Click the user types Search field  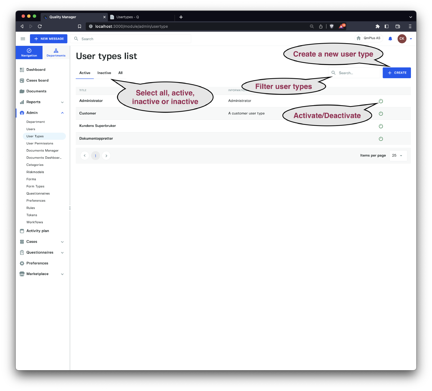pos(357,73)
